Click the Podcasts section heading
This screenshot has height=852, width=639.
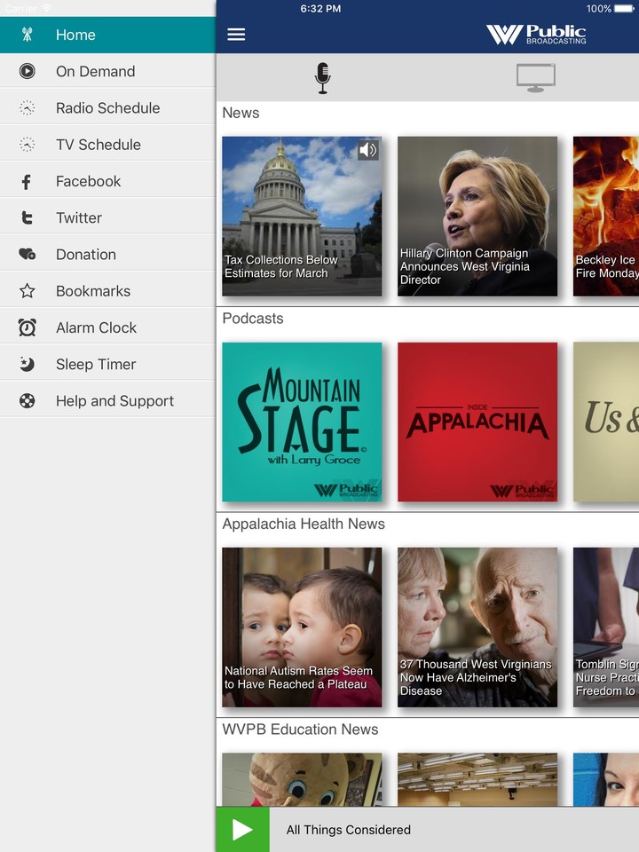[253, 319]
